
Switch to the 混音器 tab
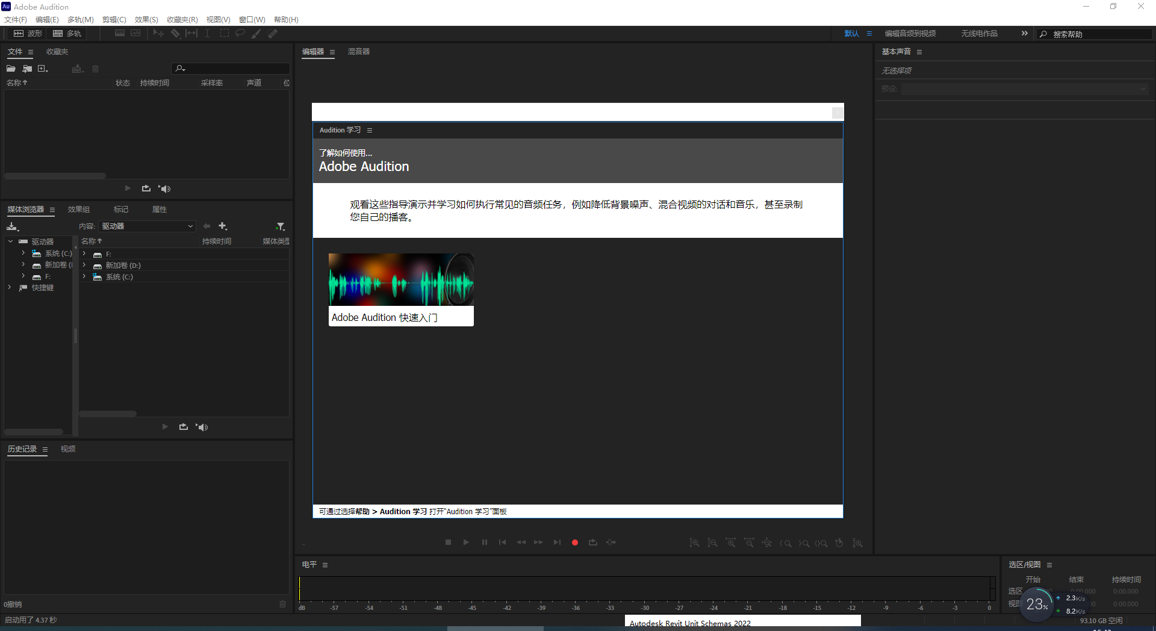358,52
